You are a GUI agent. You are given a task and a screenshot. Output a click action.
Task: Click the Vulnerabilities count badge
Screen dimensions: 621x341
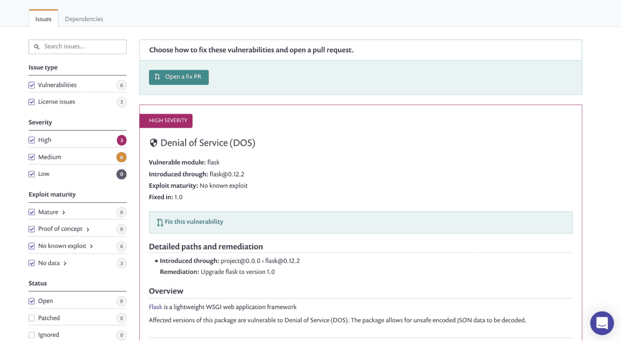click(122, 85)
